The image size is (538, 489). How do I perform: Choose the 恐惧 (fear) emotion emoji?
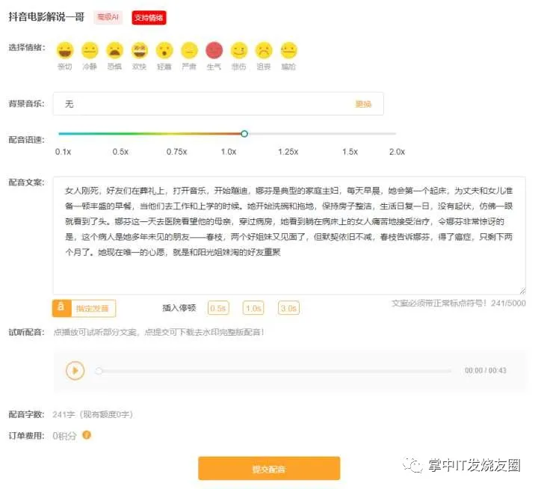pos(114,51)
